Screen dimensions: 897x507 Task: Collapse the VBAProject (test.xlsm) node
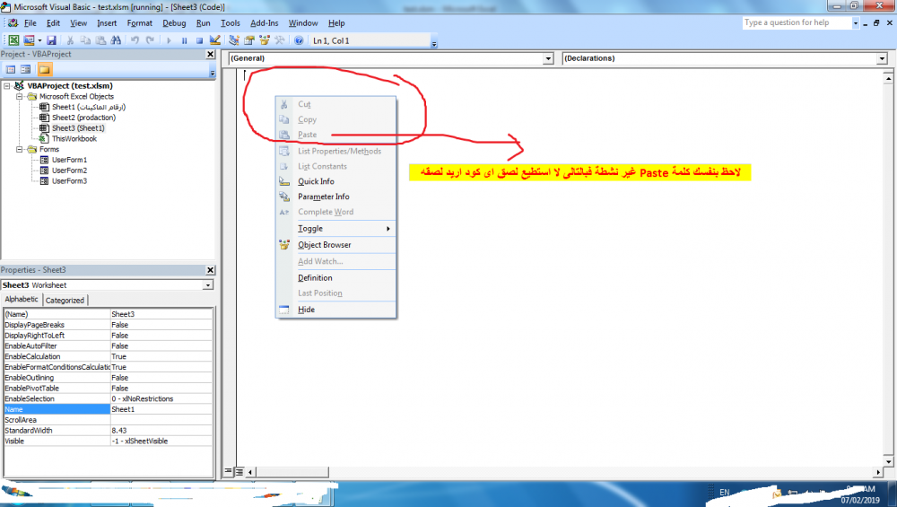pyautogui.click(x=7, y=86)
